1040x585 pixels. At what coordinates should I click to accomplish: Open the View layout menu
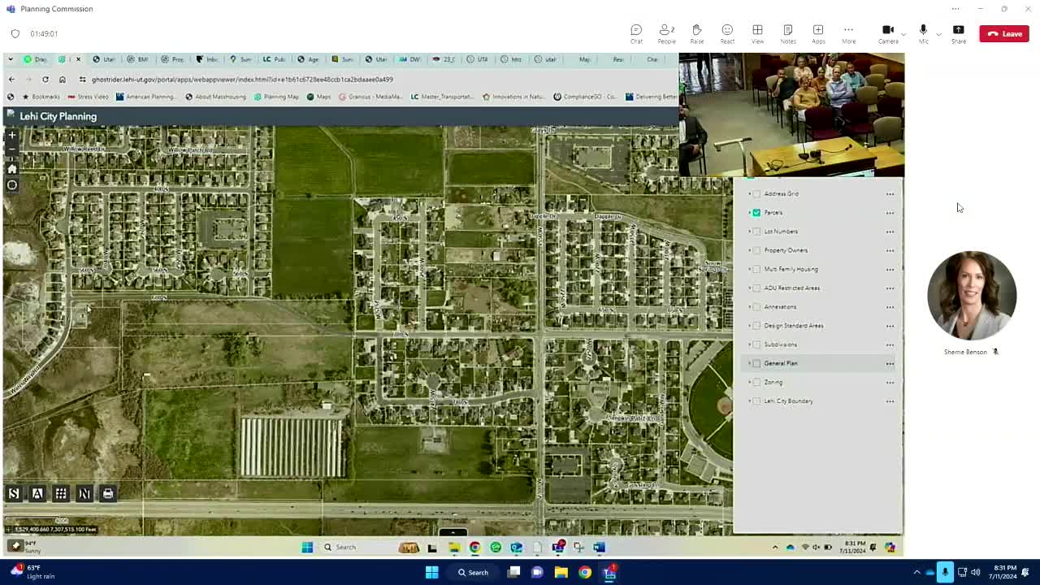tap(757, 33)
